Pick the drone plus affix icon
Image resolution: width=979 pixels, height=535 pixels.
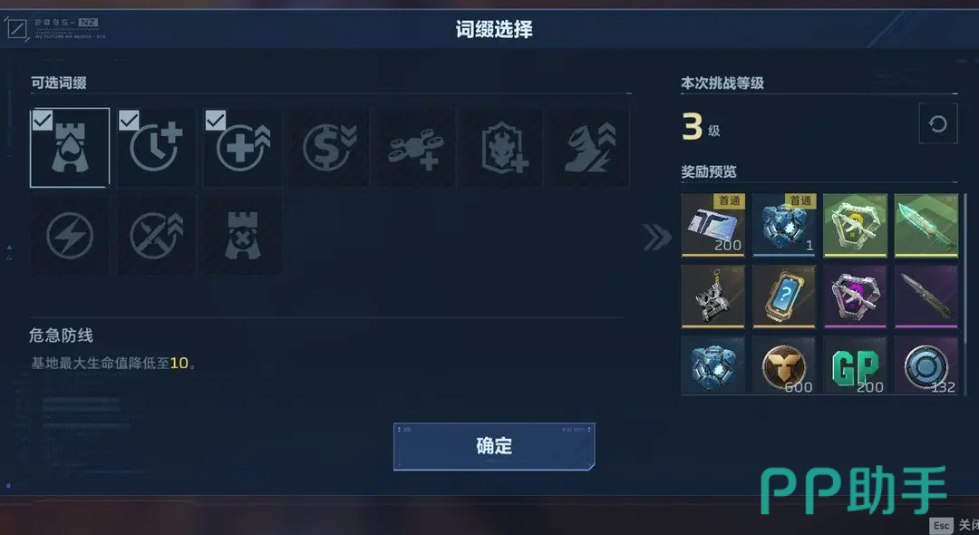tap(416, 148)
